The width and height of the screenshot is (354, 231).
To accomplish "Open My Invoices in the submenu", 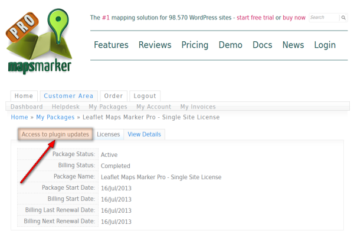I will pos(198,107).
